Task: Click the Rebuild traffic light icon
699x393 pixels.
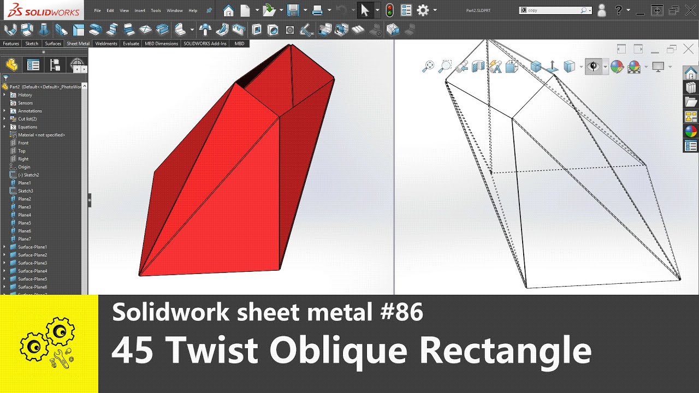Action: click(389, 10)
